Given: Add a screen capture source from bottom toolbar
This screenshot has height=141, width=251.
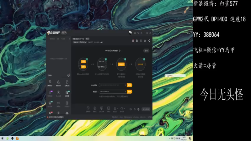Looking at the screenshot, I should (88, 109).
